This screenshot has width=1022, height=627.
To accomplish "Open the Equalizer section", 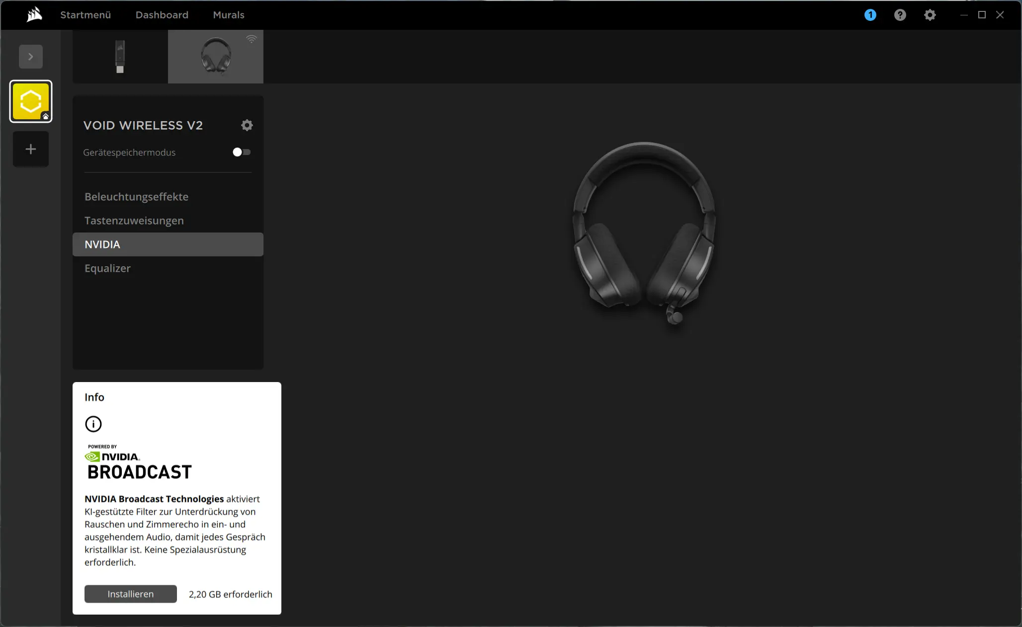I will [x=107, y=268].
